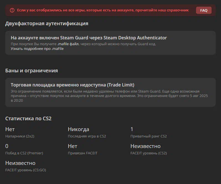
Task: Click the Trade Limit description text
Action: coord(109,96)
